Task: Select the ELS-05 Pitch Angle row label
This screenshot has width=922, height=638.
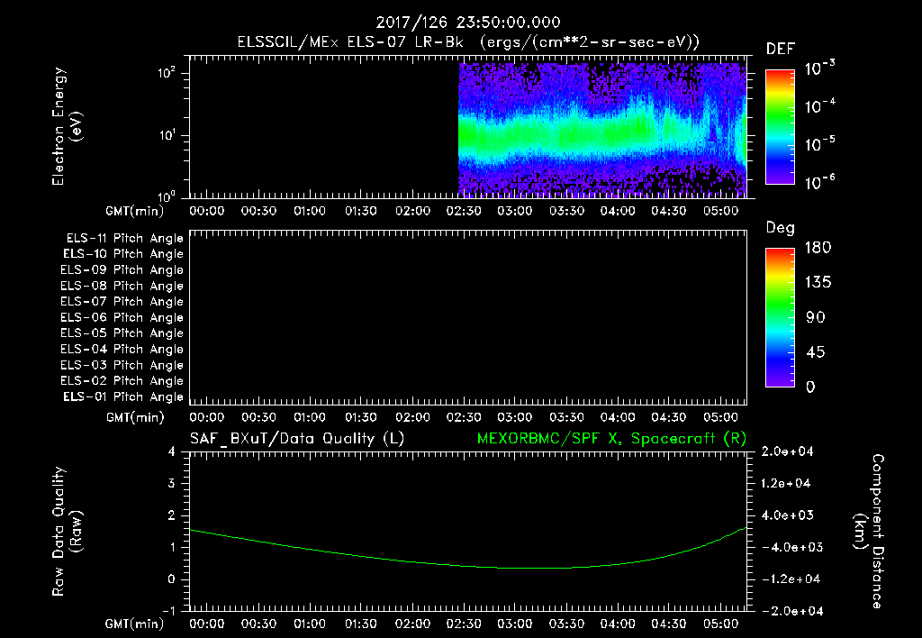Action: click(x=122, y=333)
